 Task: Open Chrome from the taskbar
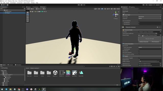coord(19,89)
